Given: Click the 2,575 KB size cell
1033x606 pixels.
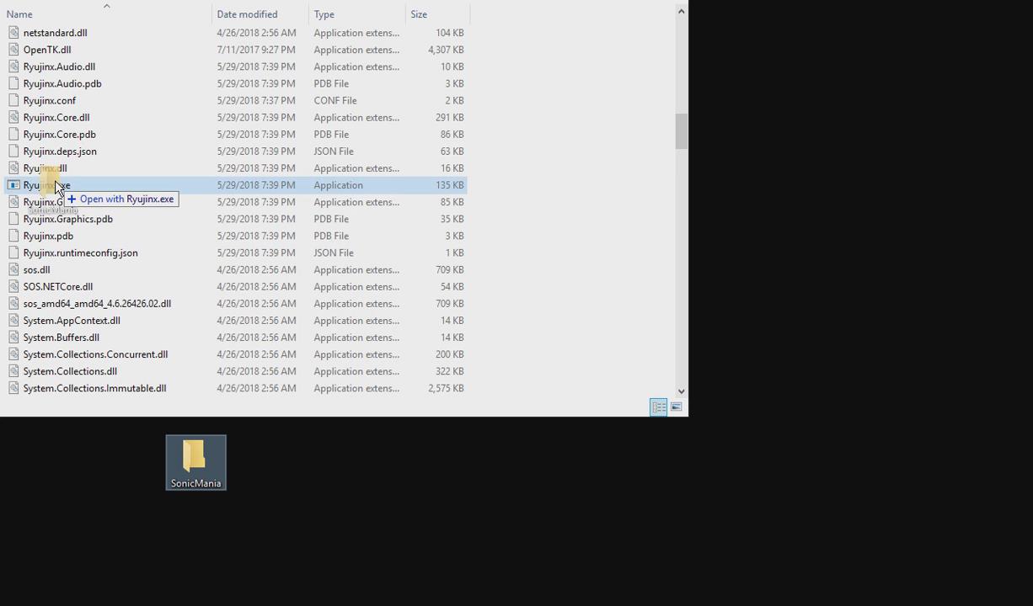Looking at the screenshot, I should (447, 388).
